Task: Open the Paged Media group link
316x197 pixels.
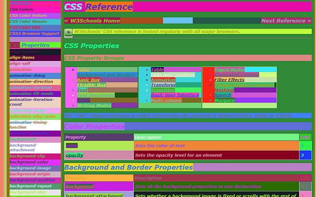Action: (229, 69)
